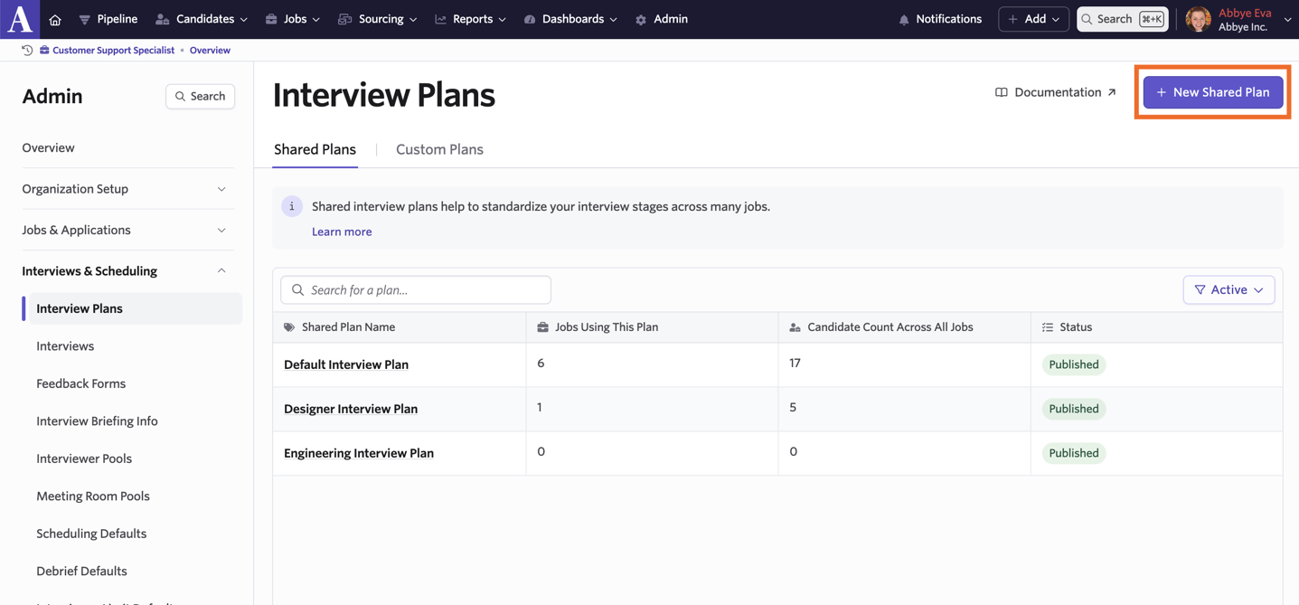Collapse the Interviews & Scheduling section
The height and width of the screenshot is (605, 1299).
127,270
